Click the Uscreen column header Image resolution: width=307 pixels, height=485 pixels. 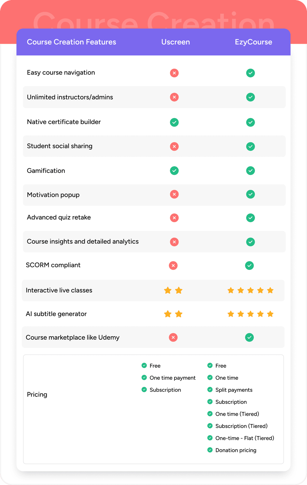(176, 42)
